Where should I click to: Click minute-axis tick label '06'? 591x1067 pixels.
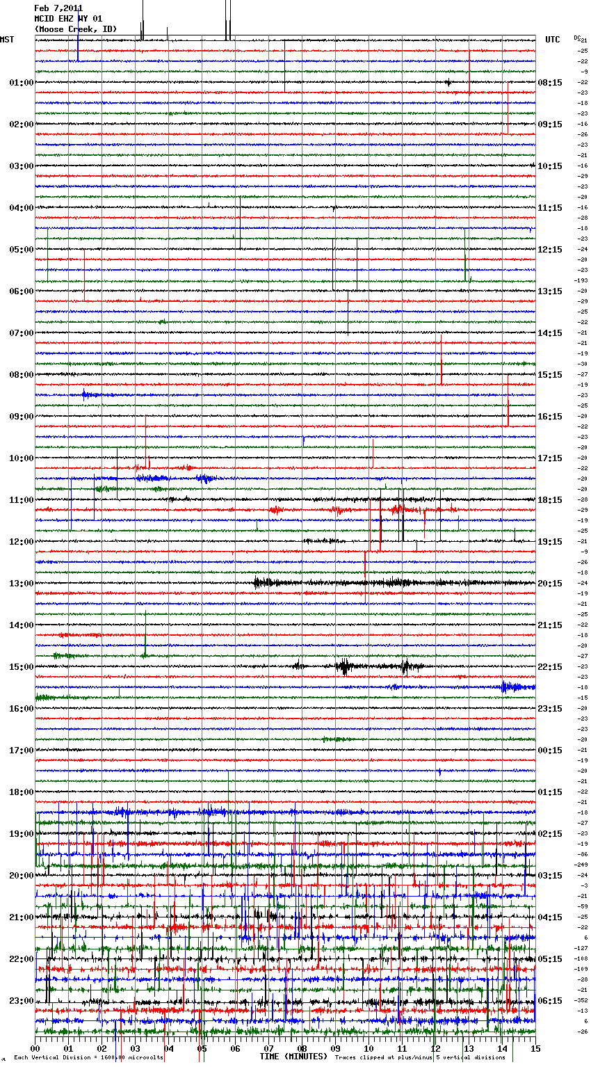pyautogui.click(x=235, y=1048)
